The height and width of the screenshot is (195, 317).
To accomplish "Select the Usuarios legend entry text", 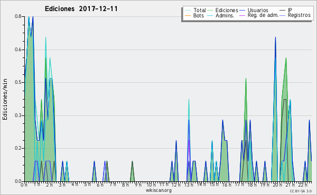I will (x=258, y=10).
